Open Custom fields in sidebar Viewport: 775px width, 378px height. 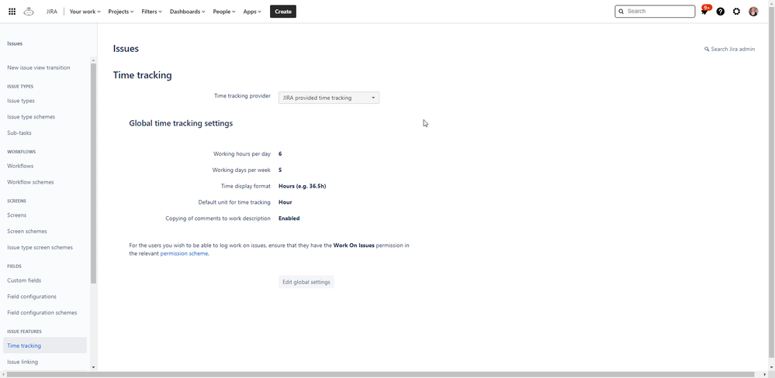pyautogui.click(x=24, y=280)
